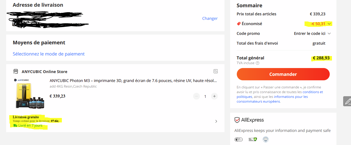
Task: Click the AliExpress shield logo
Action: [237, 120]
